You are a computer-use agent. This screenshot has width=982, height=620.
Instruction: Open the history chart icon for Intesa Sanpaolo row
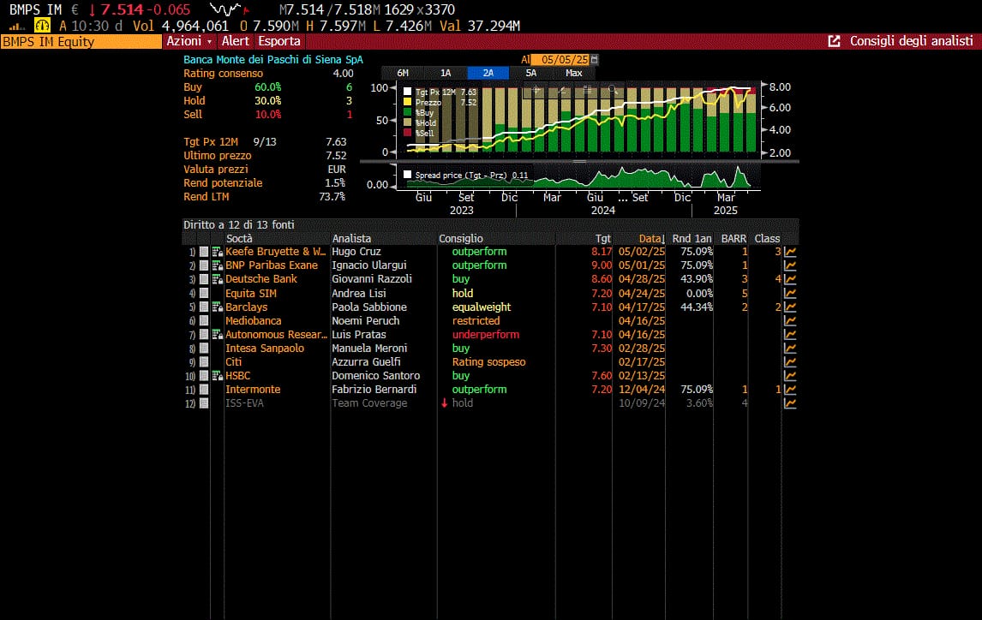(x=790, y=348)
